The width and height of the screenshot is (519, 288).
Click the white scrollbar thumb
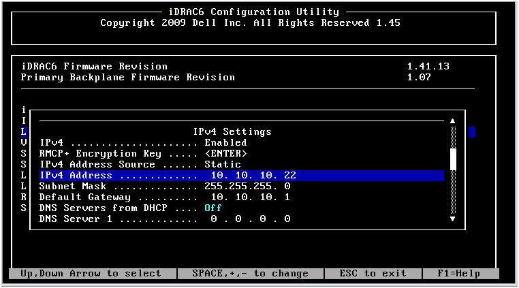[x=453, y=159]
